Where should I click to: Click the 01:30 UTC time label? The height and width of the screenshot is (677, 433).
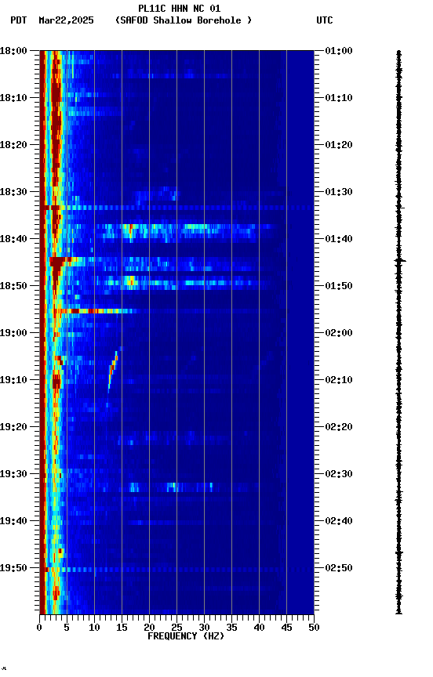click(x=339, y=192)
